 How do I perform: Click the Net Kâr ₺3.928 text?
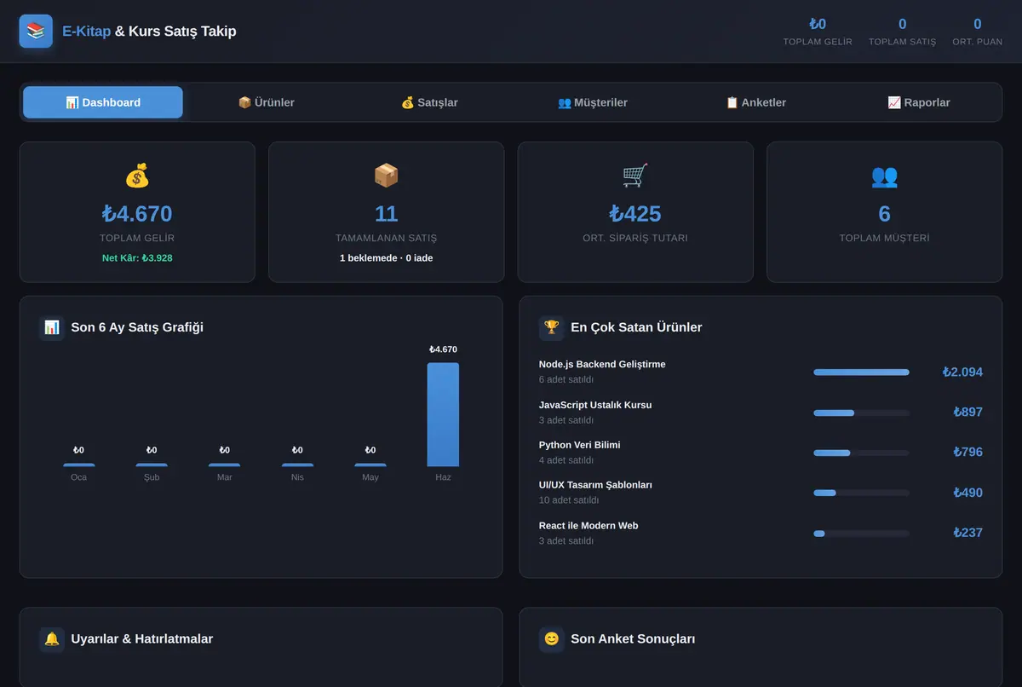(x=137, y=257)
